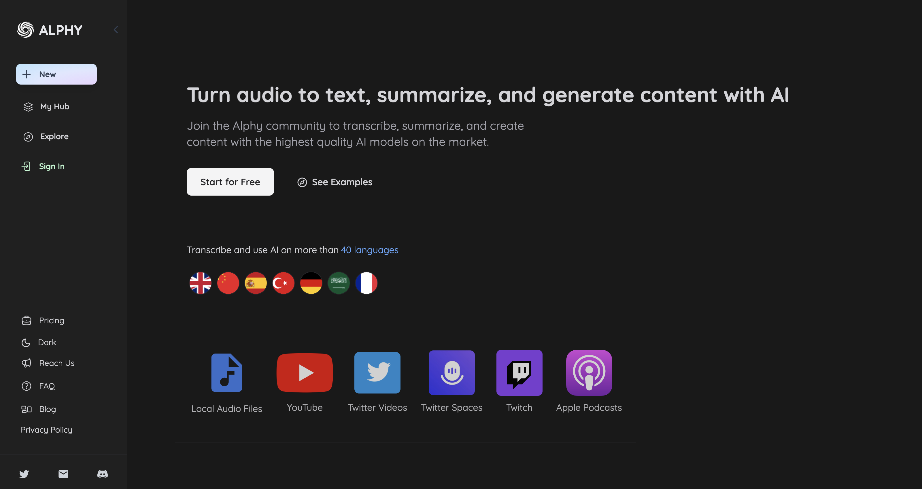The image size is (922, 489).
Task: Select the Apple Podcasts icon
Action: [x=589, y=373]
